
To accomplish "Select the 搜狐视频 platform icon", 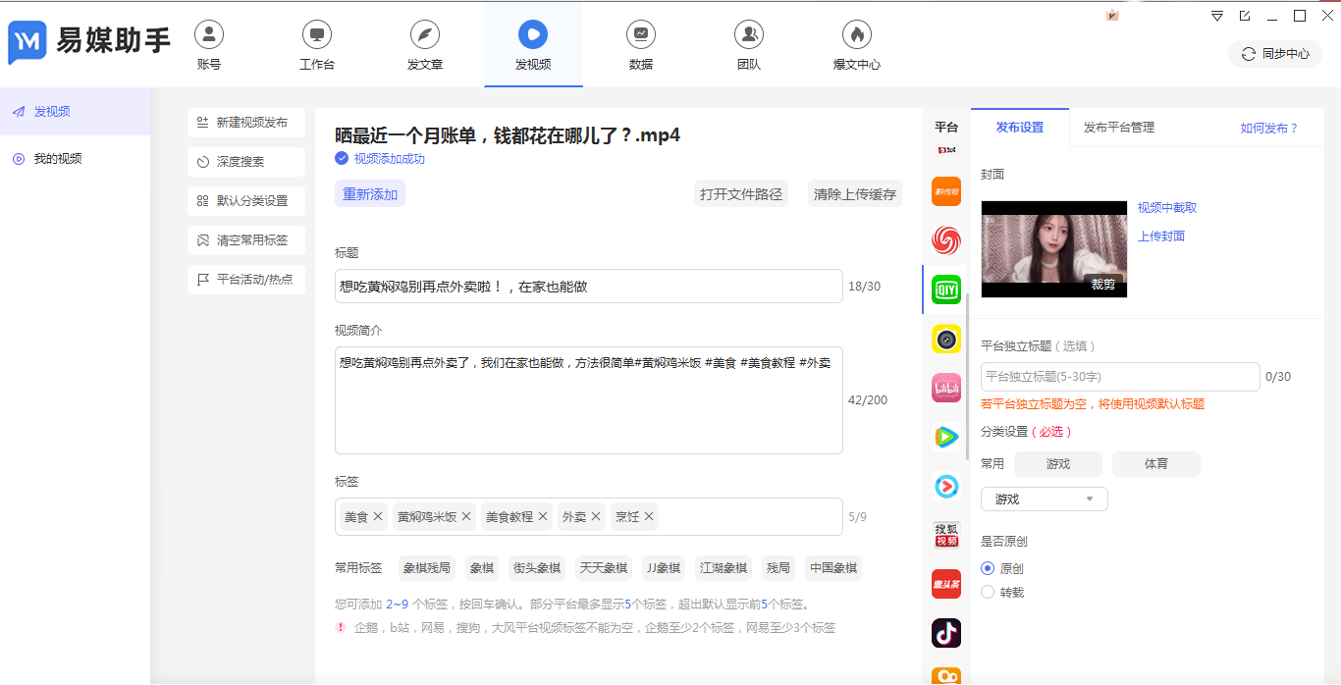I will click(x=946, y=535).
